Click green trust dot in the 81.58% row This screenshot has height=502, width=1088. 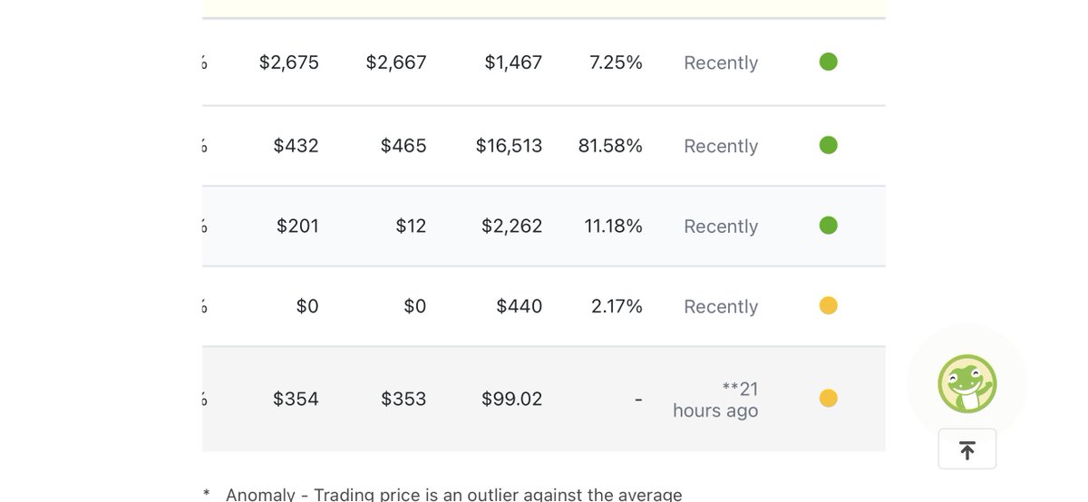[828, 145]
